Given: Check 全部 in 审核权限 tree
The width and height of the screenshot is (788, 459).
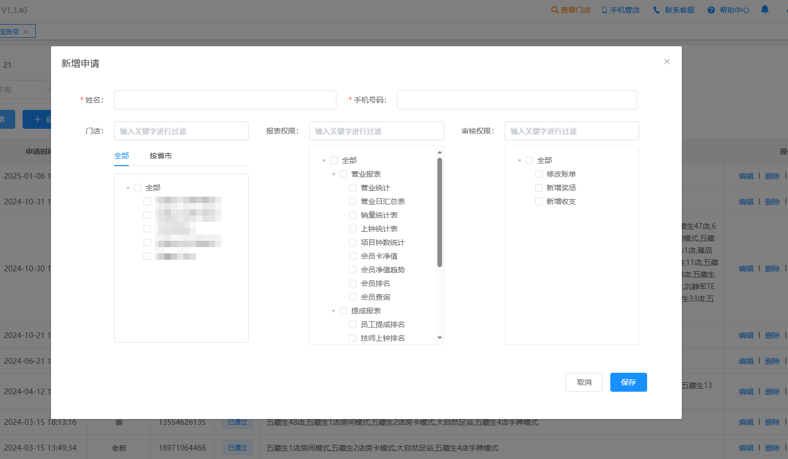Looking at the screenshot, I should pos(529,160).
